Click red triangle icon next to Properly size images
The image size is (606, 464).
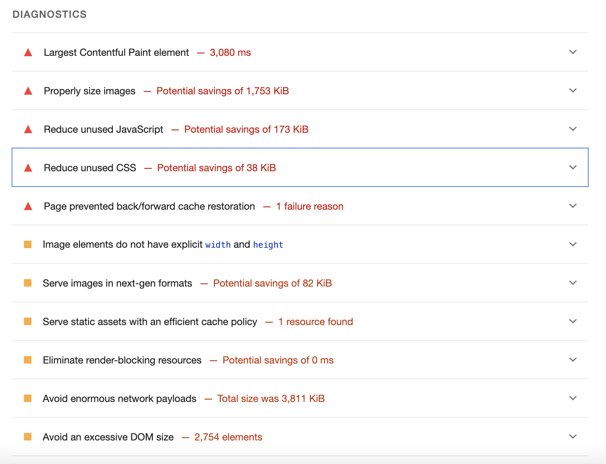[x=28, y=91]
